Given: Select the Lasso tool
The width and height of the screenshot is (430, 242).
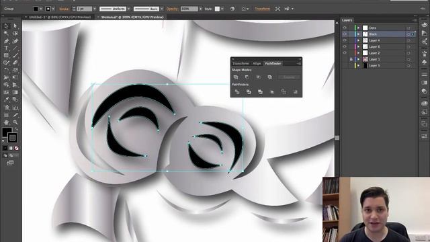Looking at the screenshot, I should tap(15, 34).
